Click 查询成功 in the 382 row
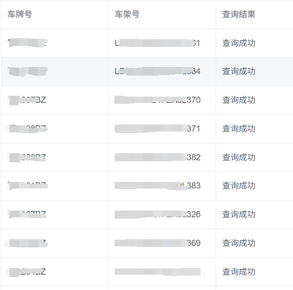The width and height of the screenshot is (293, 290). click(x=239, y=157)
